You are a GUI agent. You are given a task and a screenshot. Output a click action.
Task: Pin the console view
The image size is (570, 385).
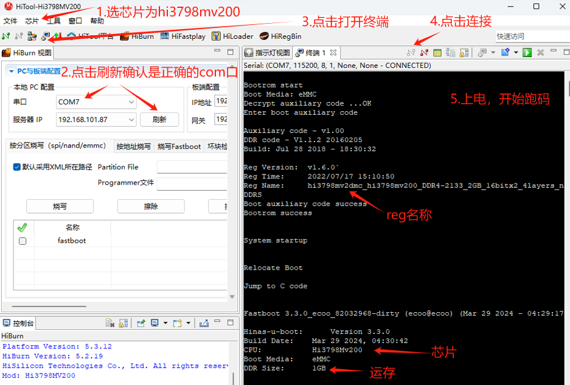point(141,323)
